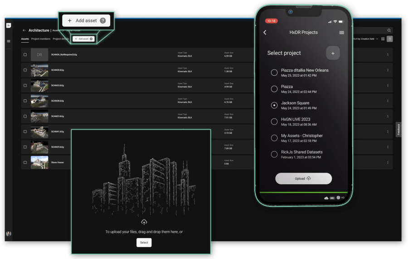
Task: Open the Feedback side tab
Action: 398,129
